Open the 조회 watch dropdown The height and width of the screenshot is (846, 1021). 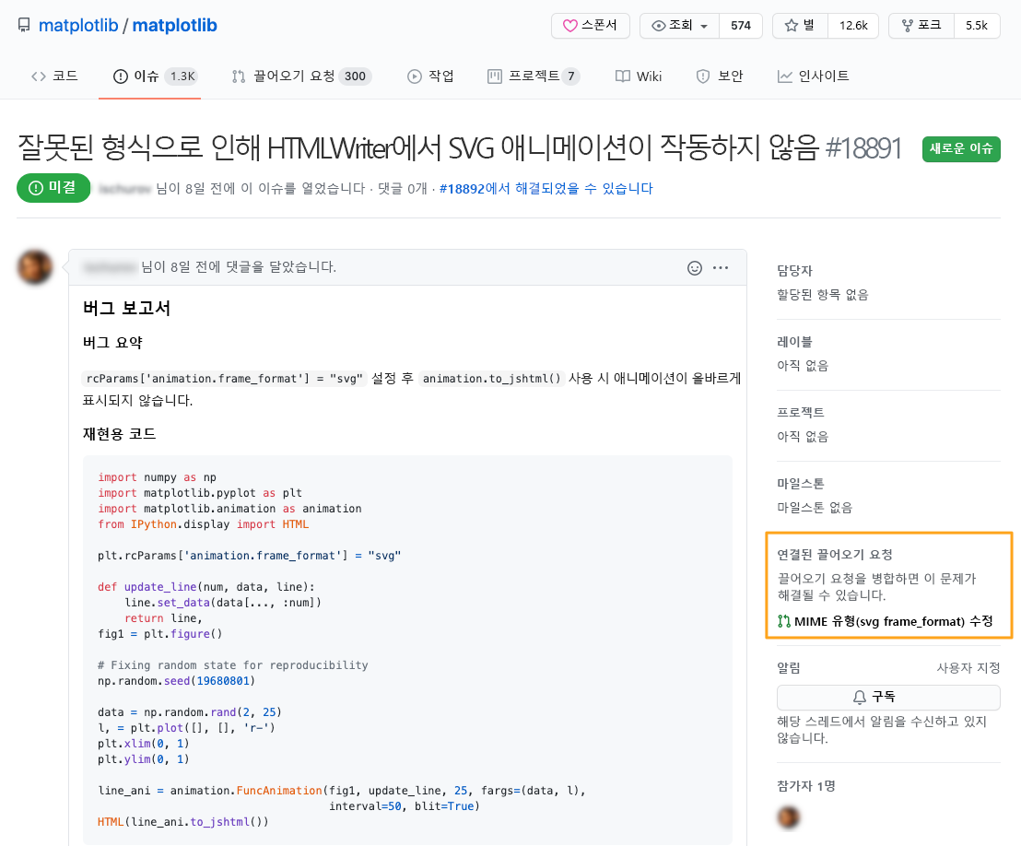(x=680, y=26)
